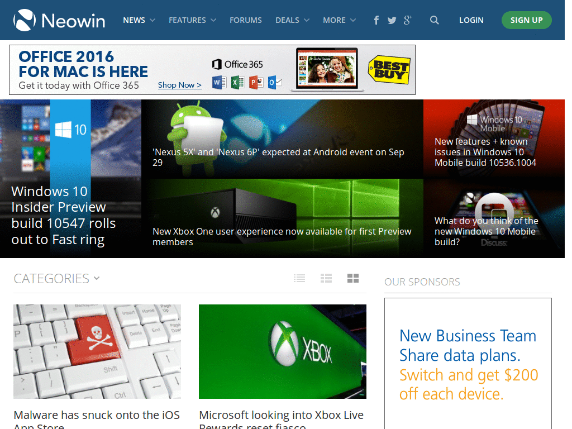Open the iOS malware keyboard thumbnail
This screenshot has height=429, width=572.
click(x=97, y=351)
